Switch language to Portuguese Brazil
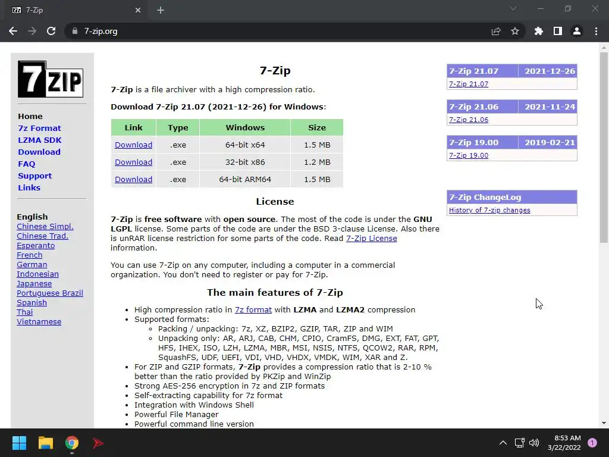The image size is (609, 457). [50, 293]
